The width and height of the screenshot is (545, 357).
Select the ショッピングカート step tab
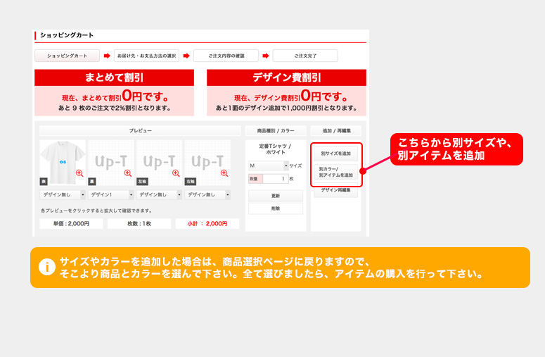pos(67,56)
